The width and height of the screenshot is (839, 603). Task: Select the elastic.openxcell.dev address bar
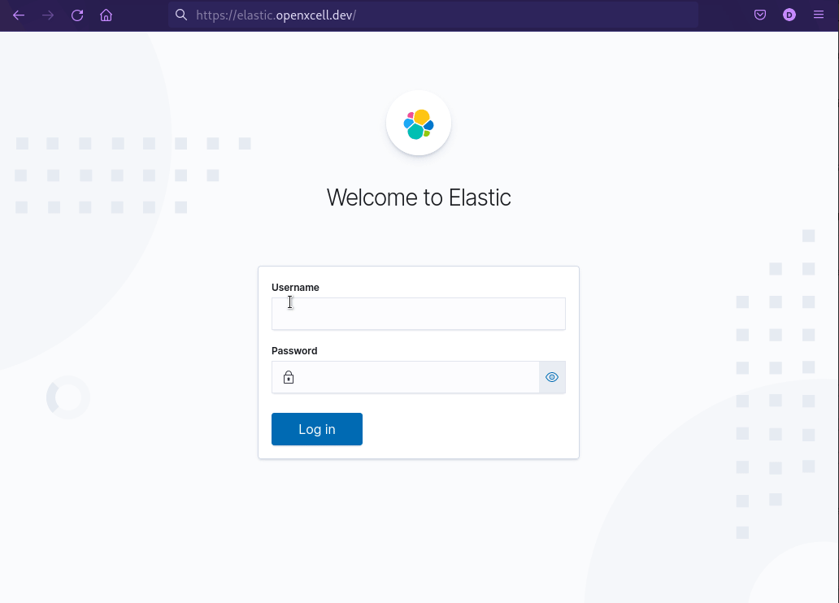[439, 15]
